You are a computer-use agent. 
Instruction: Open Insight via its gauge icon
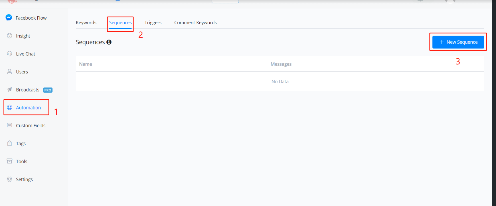point(9,36)
